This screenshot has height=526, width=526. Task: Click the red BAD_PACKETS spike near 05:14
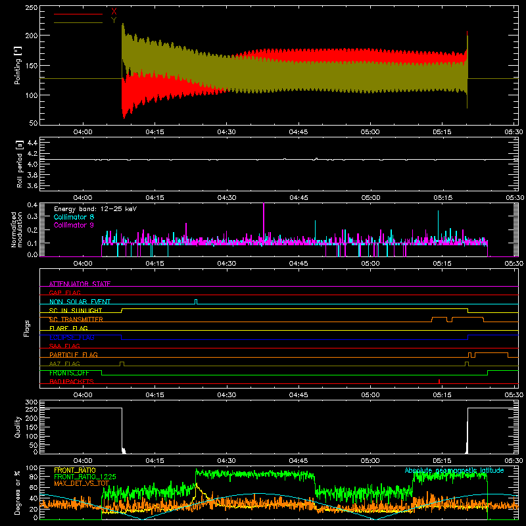click(439, 381)
